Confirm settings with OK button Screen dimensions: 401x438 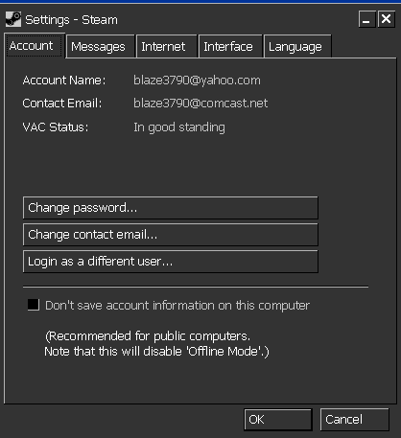278,420
